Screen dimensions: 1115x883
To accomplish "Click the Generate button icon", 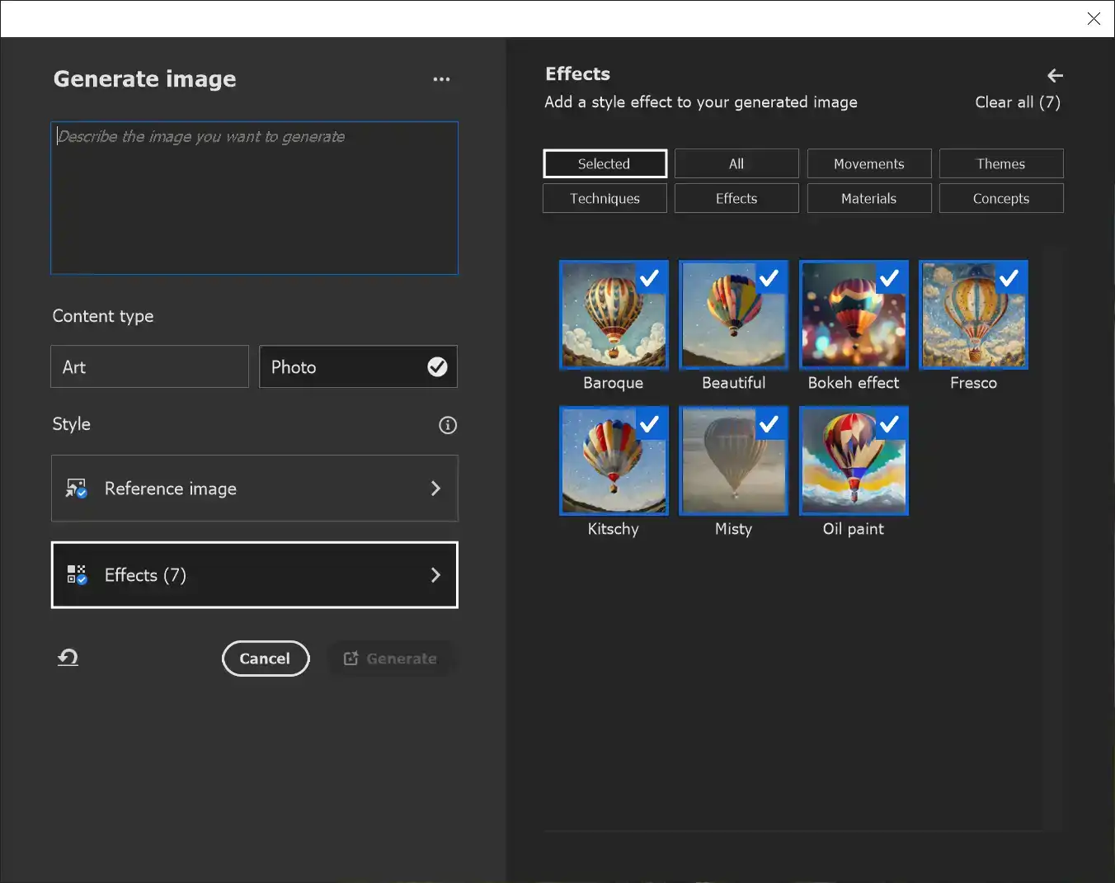I will coord(350,659).
